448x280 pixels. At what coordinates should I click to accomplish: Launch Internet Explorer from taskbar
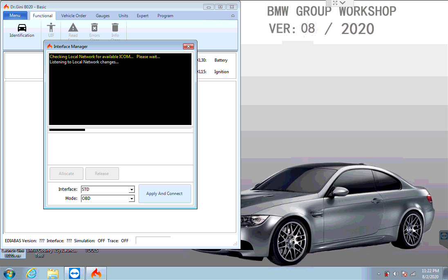click(x=31, y=274)
